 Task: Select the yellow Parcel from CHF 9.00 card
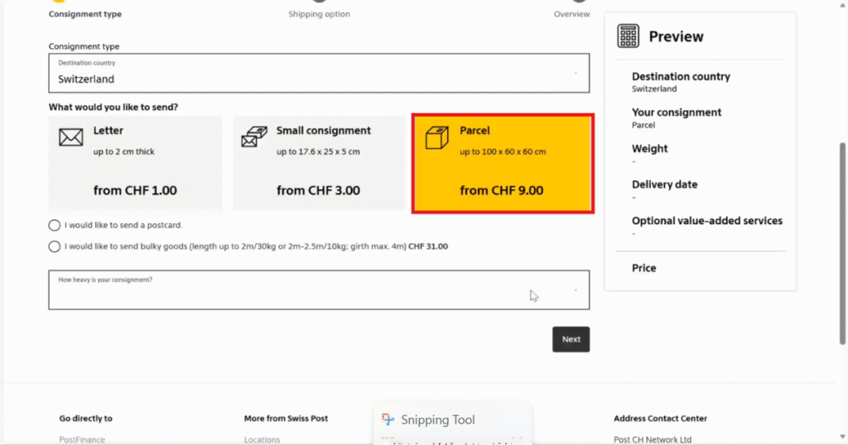coord(502,165)
